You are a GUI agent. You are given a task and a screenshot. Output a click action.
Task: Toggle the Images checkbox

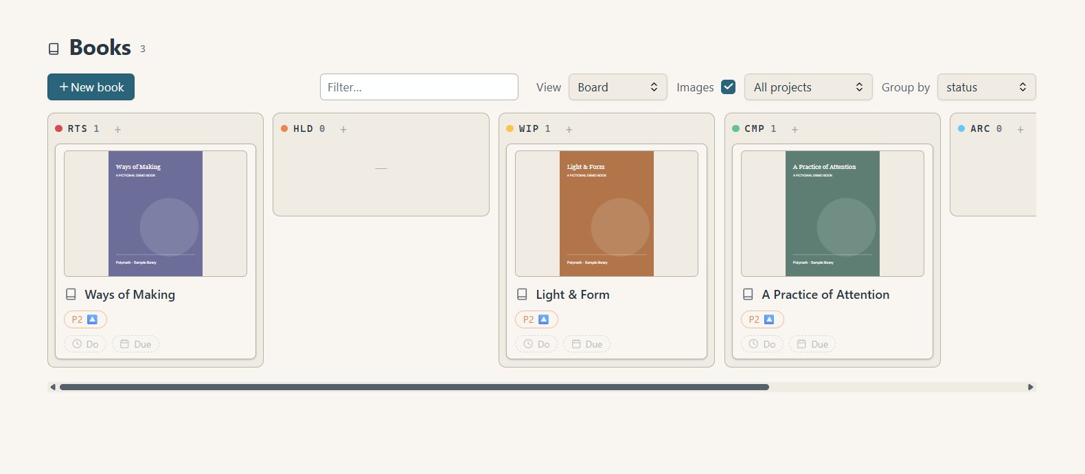click(729, 87)
